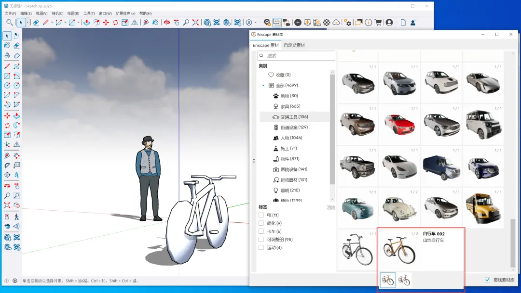
Task: Open the line tool dropdown arrow
Action: [x=52, y=22]
